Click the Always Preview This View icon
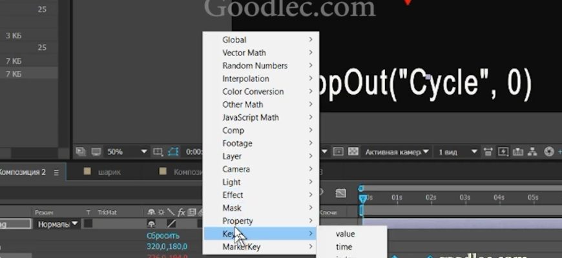Image resolution: width=562 pixels, height=258 pixels. (81, 152)
